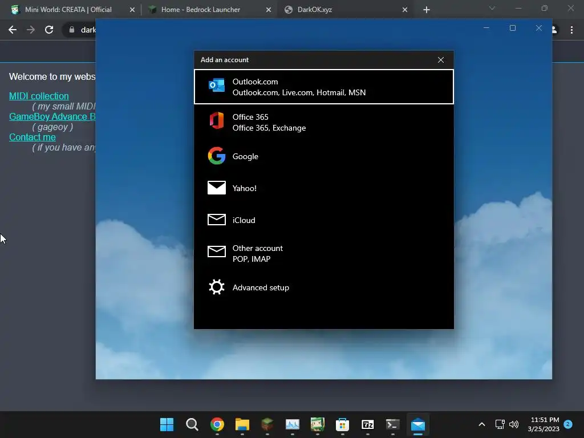Open Chrome from the taskbar
The width and height of the screenshot is (584, 438).
(x=217, y=424)
